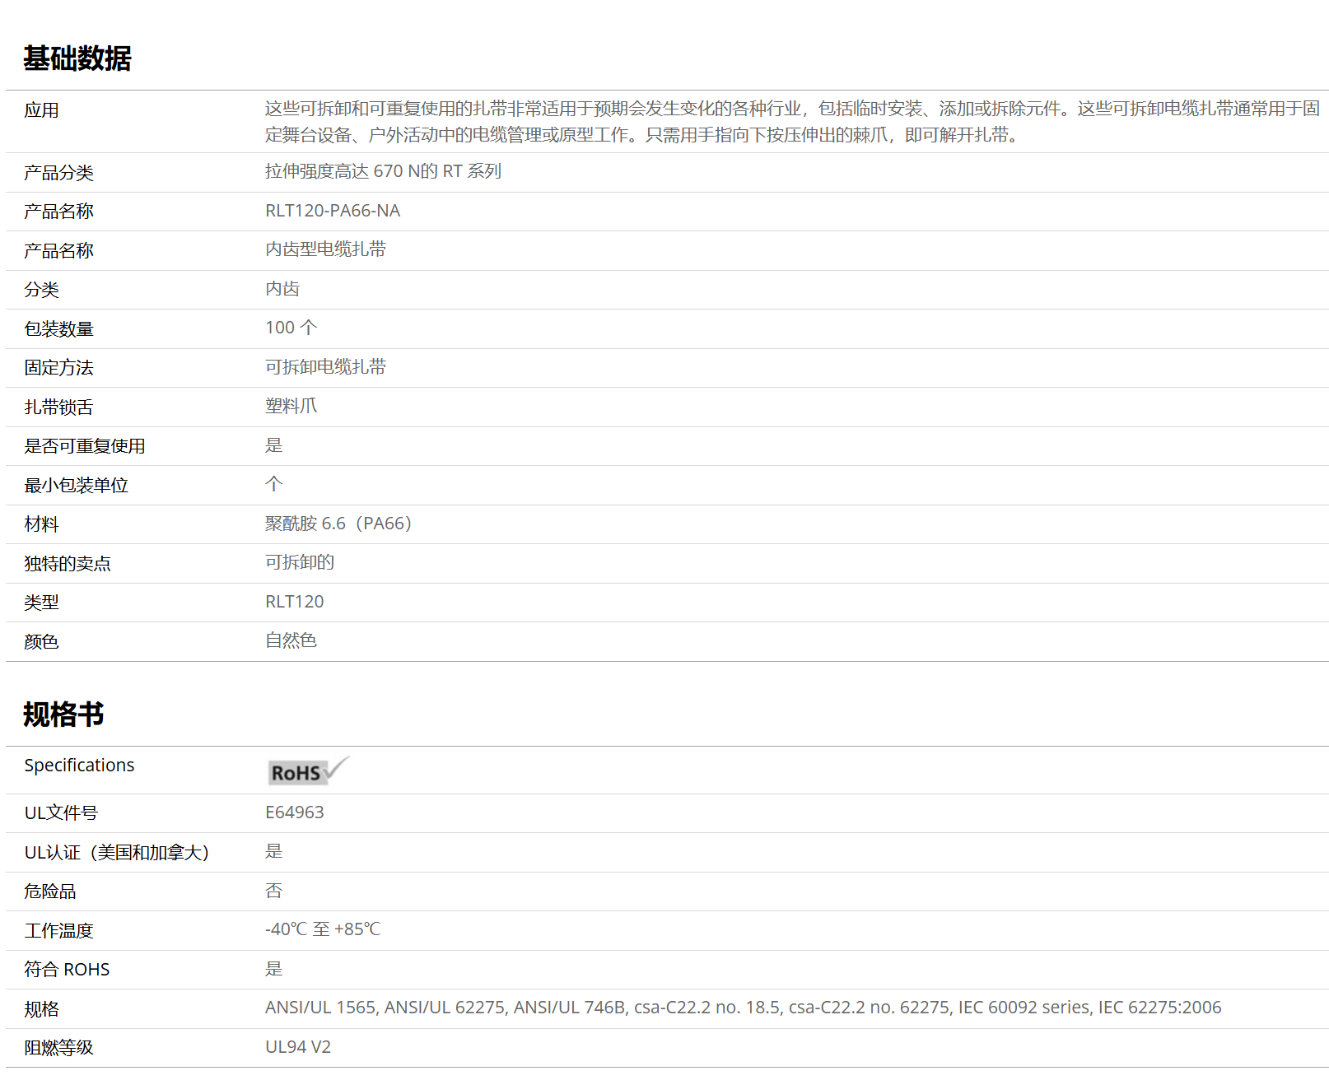1329x1080 pixels.
Task: Click the UL94 V2 flammability rating value
Action: (x=297, y=1047)
